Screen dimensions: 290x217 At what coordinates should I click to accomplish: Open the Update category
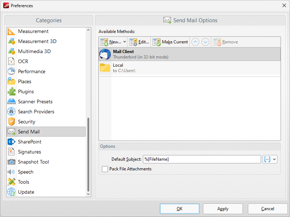(x=46, y=192)
